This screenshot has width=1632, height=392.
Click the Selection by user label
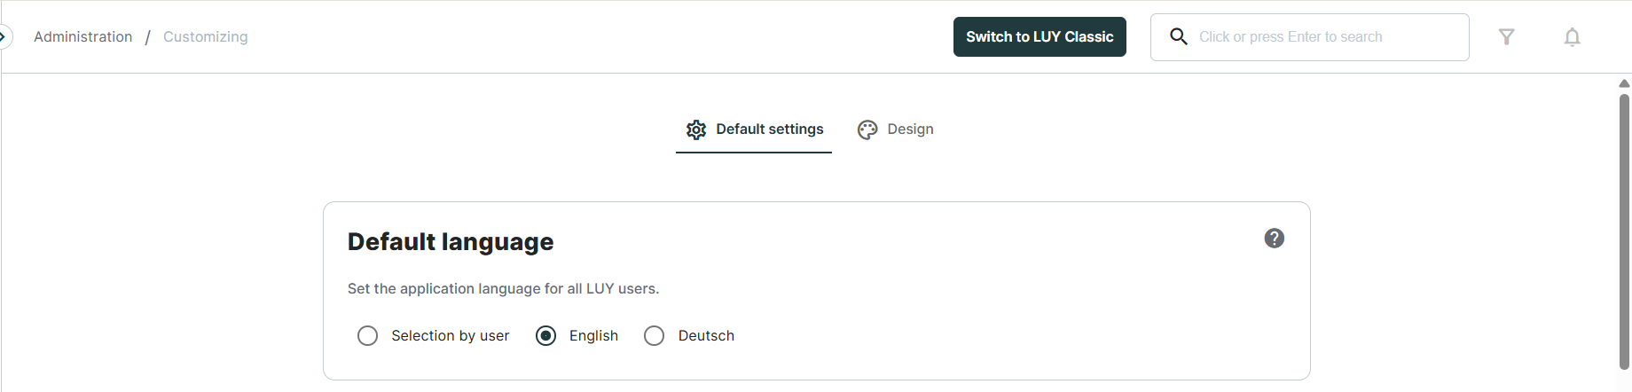(x=450, y=335)
